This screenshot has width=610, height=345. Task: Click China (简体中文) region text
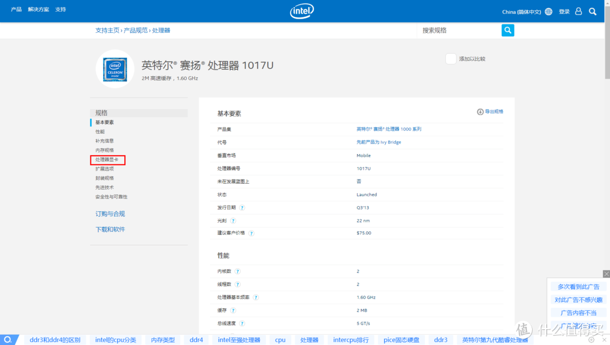point(521,12)
